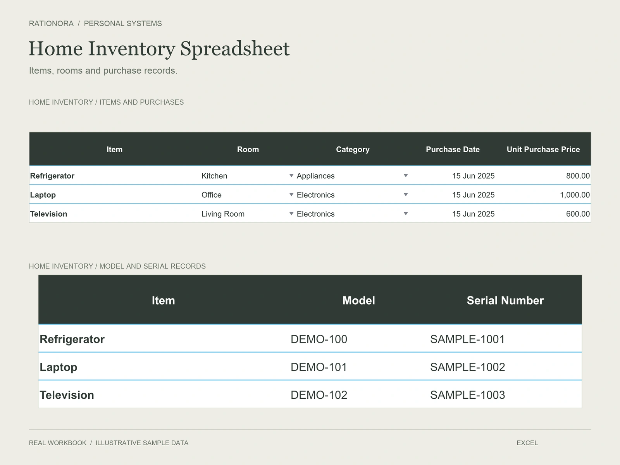The image size is (620, 465).
Task: Select the Laptop cell in purchases table
Action: click(115, 195)
